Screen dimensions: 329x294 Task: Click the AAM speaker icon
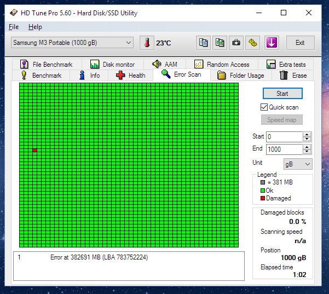157,64
